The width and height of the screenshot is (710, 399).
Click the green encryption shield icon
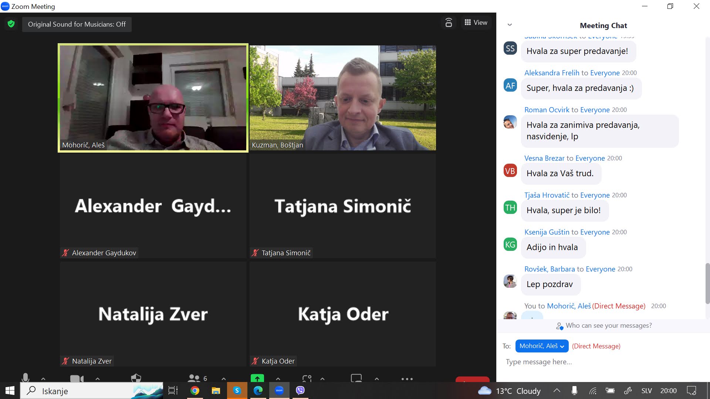[x=11, y=24]
